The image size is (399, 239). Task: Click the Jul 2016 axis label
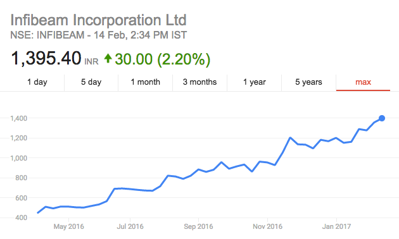pos(130,226)
